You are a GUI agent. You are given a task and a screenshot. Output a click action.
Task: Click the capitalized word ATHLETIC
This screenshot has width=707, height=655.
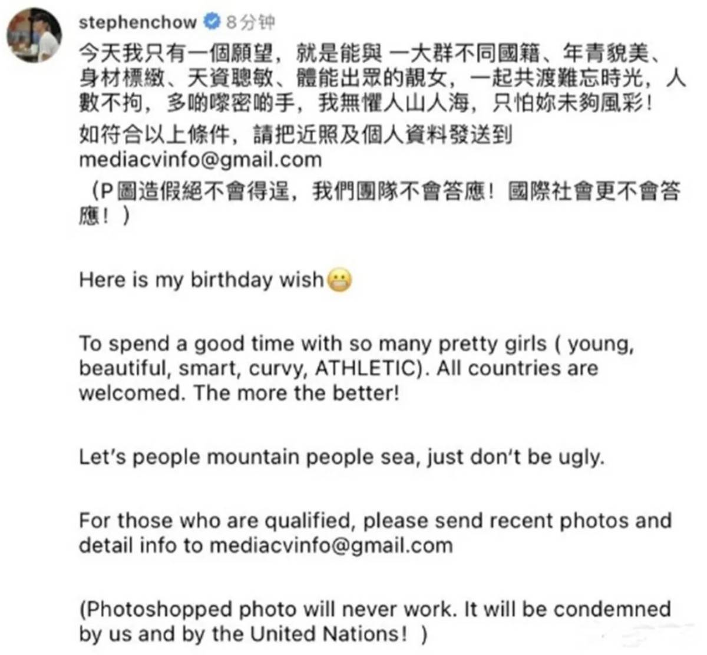[365, 368]
